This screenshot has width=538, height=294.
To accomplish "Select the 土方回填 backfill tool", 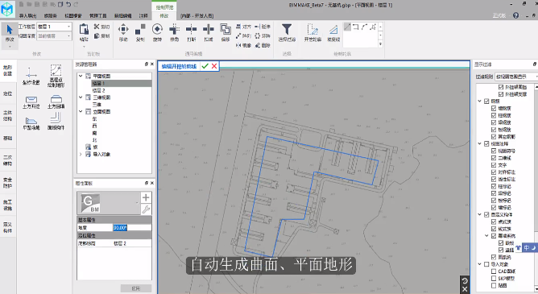I will [x=56, y=101].
